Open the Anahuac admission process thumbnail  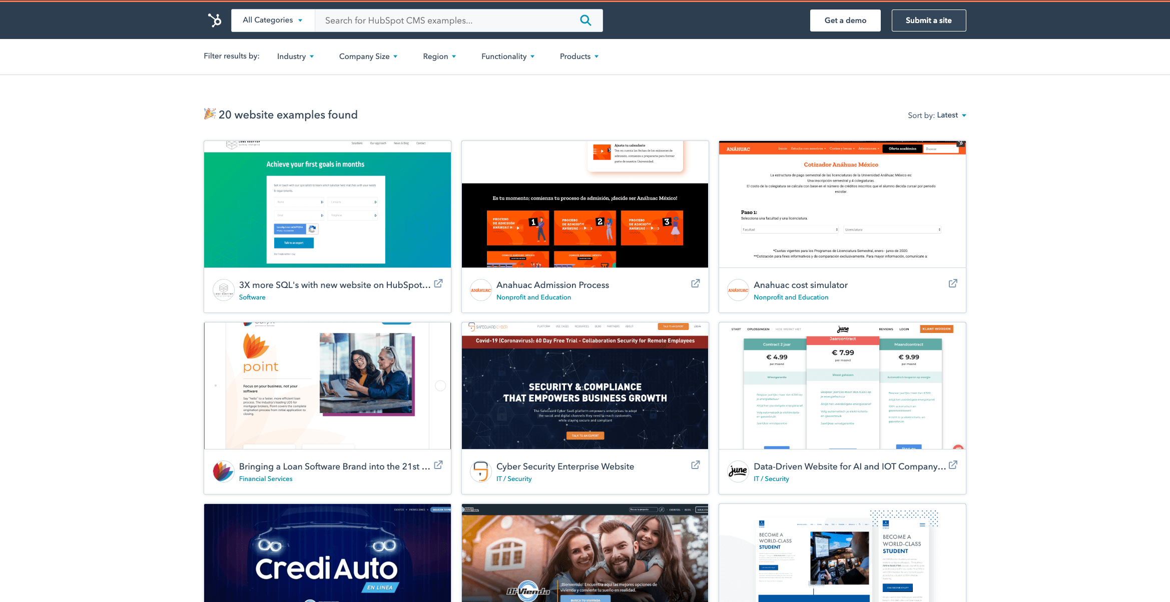click(585, 204)
